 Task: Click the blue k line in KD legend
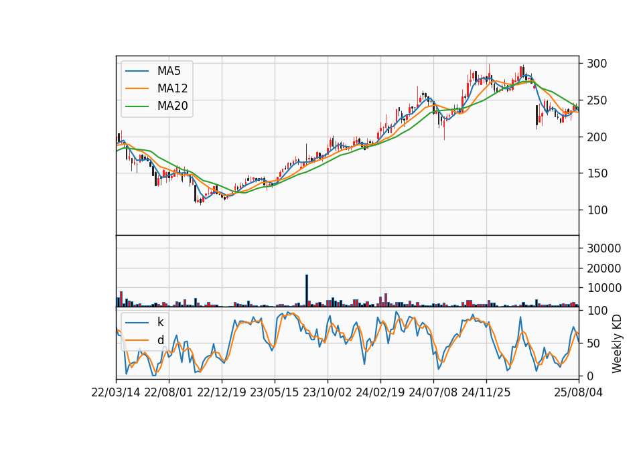point(137,322)
